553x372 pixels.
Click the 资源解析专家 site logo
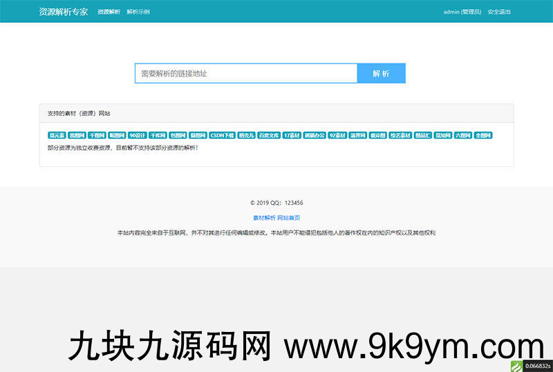coord(63,12)
